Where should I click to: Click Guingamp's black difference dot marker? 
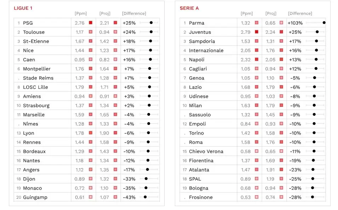pos(145,197)
